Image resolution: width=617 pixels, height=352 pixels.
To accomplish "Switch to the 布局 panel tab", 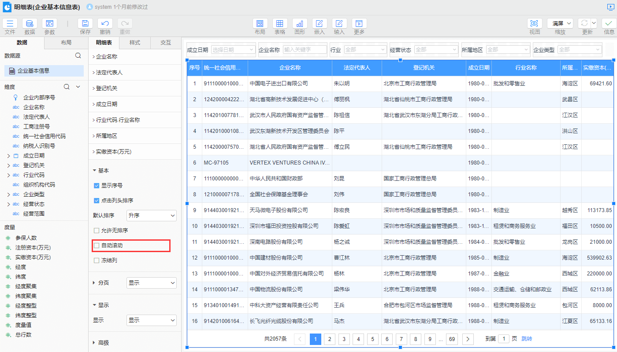I will 66,43.
